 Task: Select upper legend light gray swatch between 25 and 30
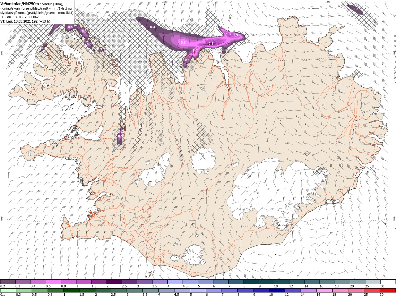click(372, 282)
